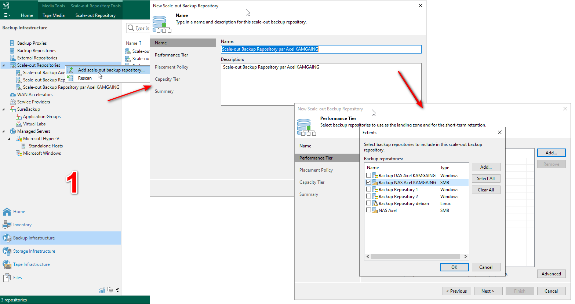The width and height of the screenshot is (575, 304).
Task: Click the Backup Infrastructure navigation icon
Action: tap(7, 238)
